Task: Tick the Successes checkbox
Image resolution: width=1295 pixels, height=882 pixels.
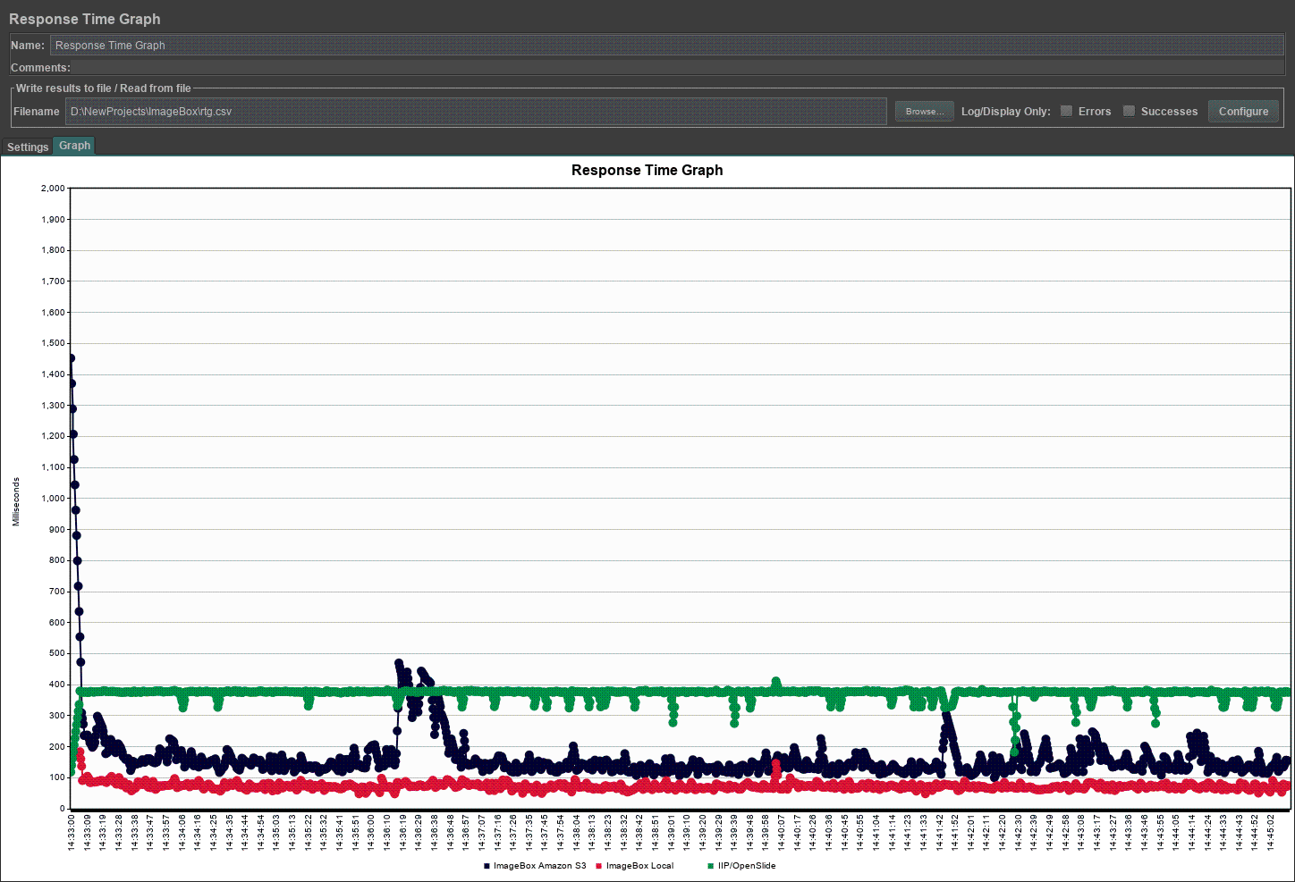Action: pos(1129,112)
